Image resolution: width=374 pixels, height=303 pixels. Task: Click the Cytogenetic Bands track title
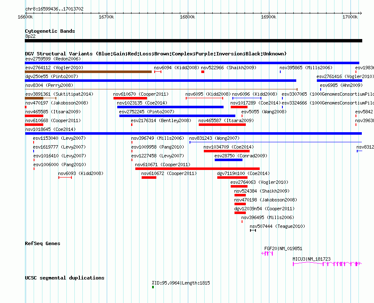50,31
